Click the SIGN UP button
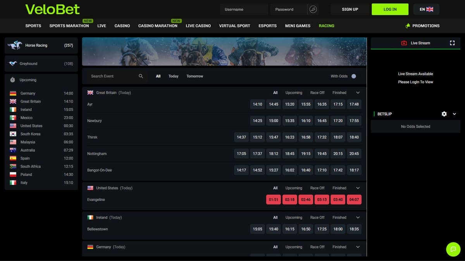 350,9
